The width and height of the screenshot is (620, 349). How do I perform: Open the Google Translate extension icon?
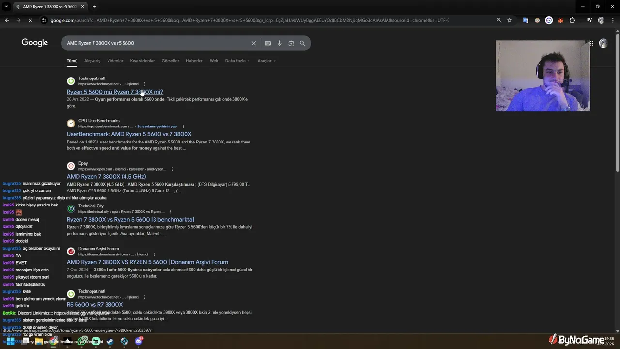[x=526, y=20]
